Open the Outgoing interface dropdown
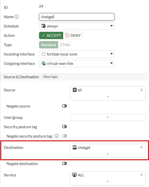Viewport: 149px width, 187px height. (77, 63)
